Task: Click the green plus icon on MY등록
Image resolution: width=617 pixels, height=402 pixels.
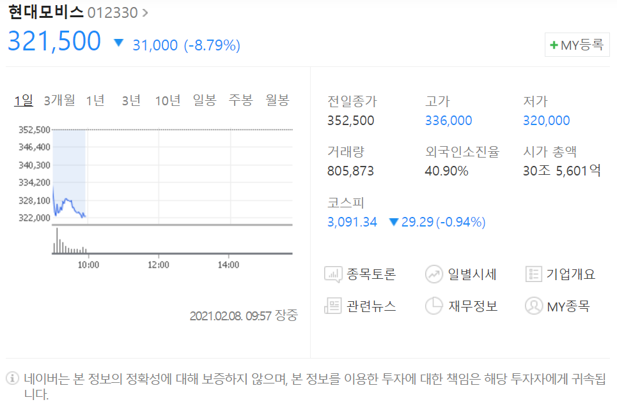Action: [x=554, y=45]
